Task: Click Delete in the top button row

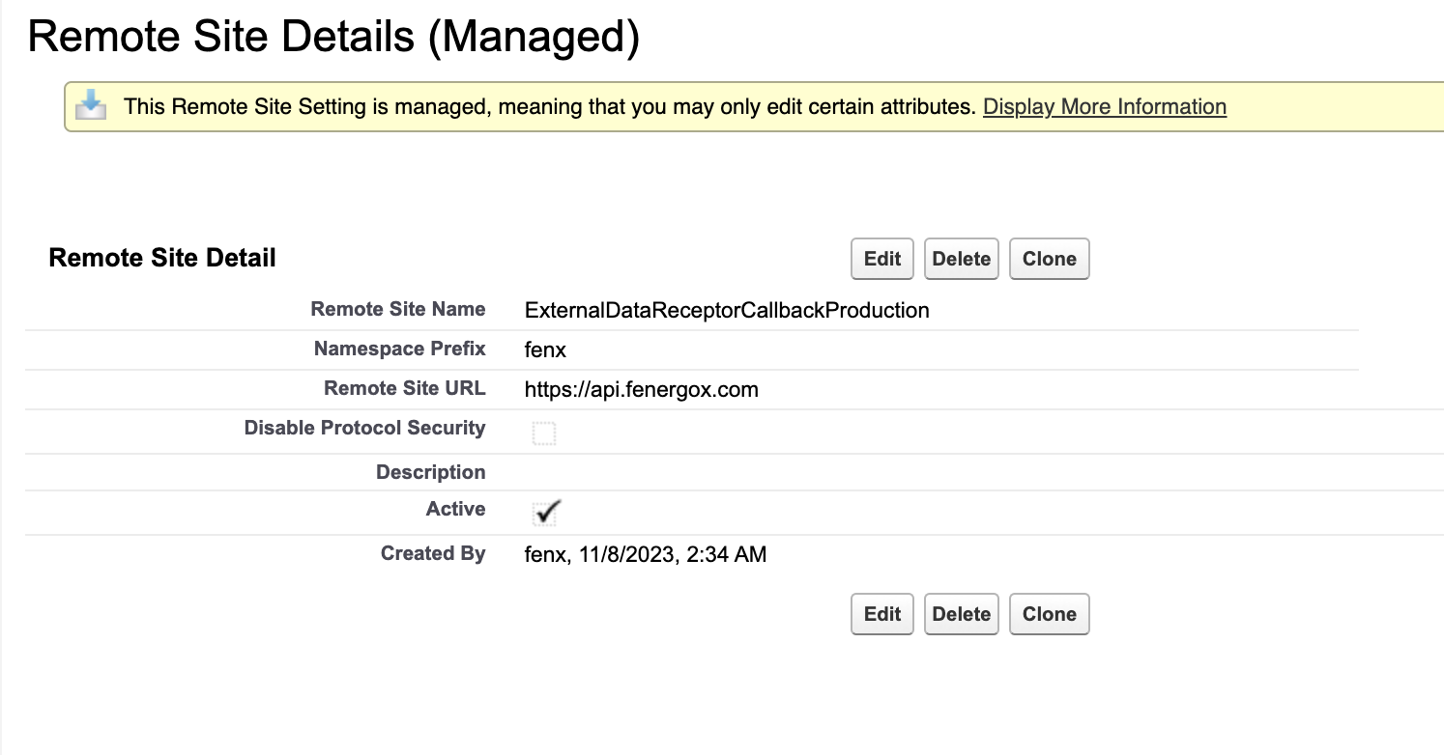Action: 961,259
